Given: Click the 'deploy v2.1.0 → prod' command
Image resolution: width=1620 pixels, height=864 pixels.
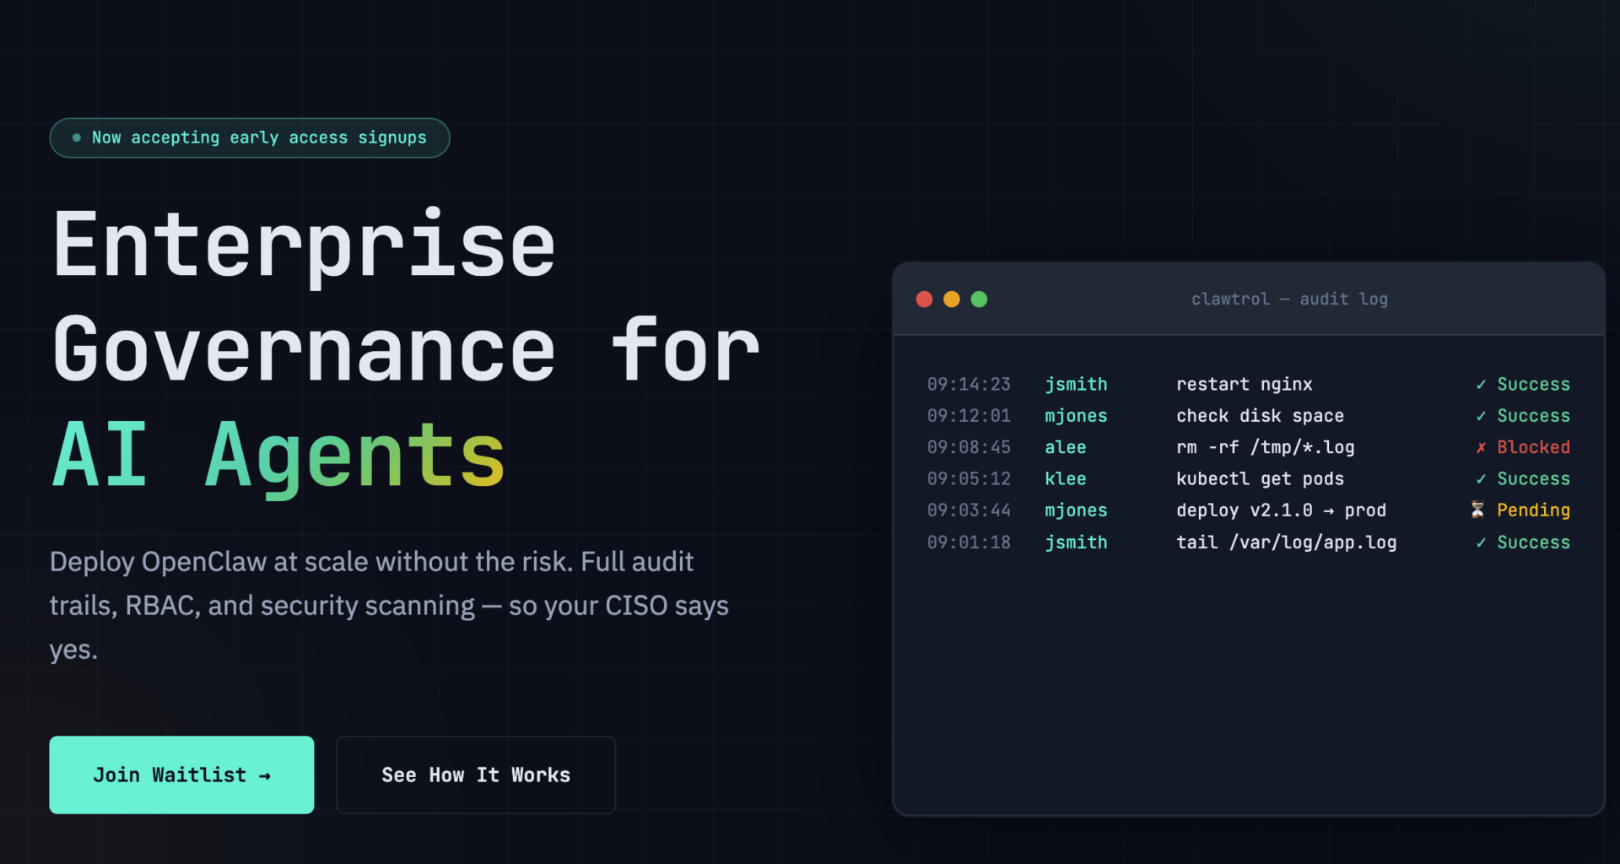Looking at the screenshot, I should click(x=1281, y=510).
